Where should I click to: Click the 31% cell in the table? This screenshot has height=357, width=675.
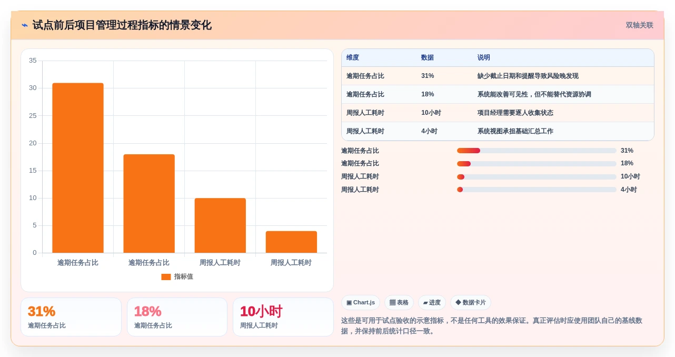tap(428, 76)
